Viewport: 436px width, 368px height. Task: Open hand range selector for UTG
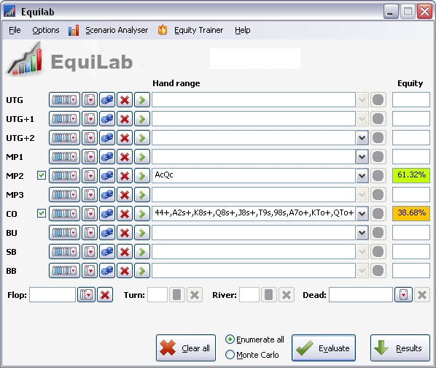[x=64, y=100]
